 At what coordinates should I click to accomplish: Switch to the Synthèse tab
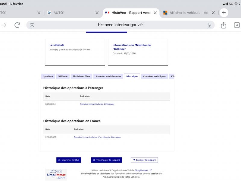point(48,77)
